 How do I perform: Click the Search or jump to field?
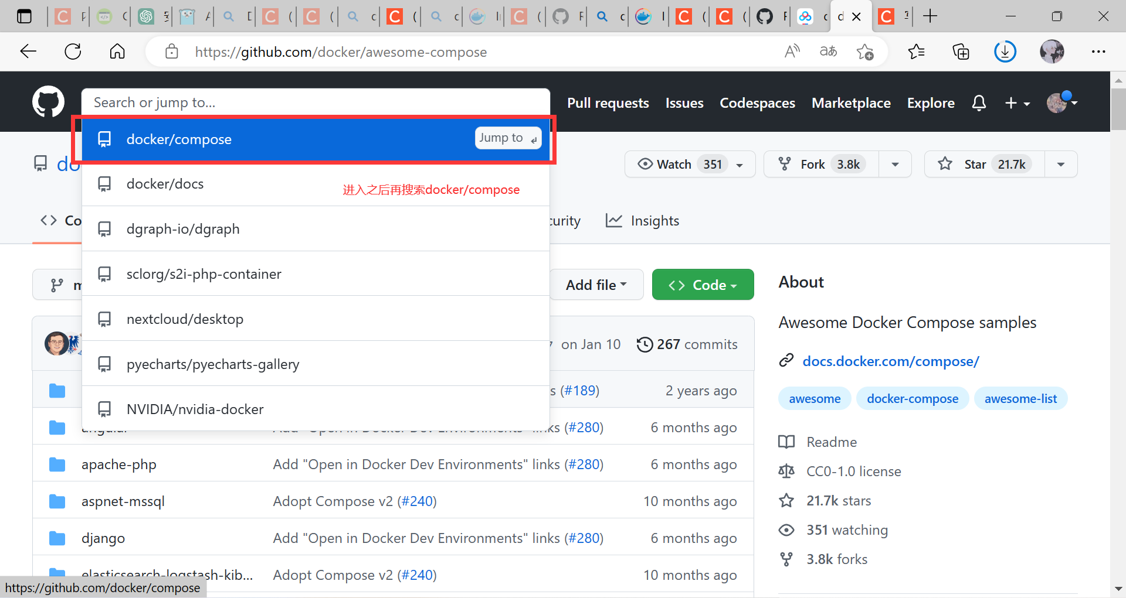pos(316,102)
